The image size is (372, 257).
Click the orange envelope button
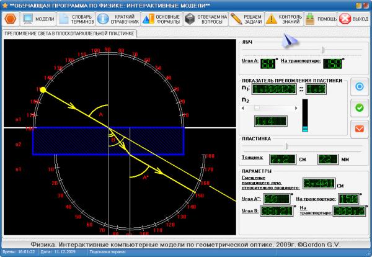[360, 128]
